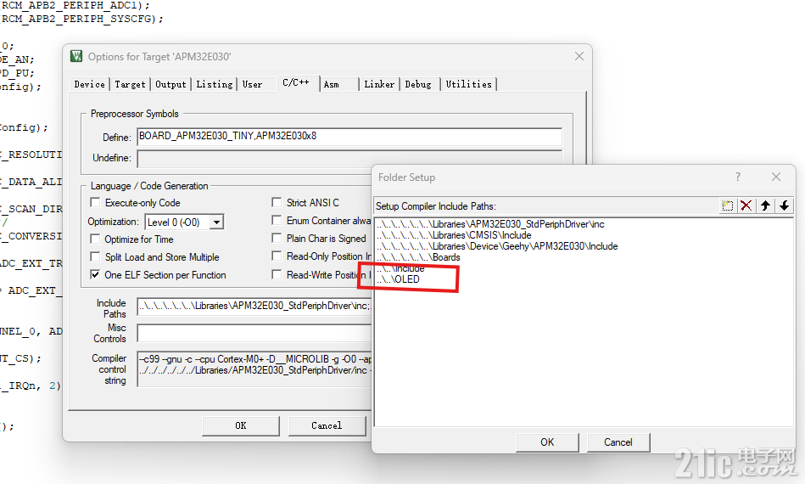The width and height of the screenshot is (805, 484).
Task: Click the Include Paths field
Action: point(254,307)
